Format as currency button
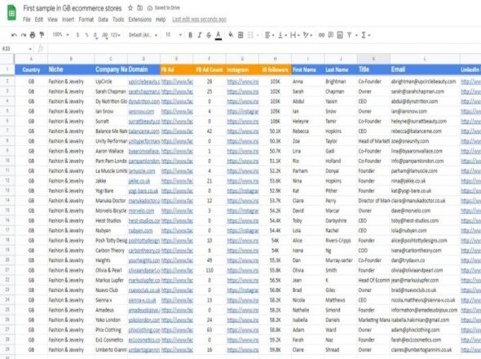 click(77, 35)
